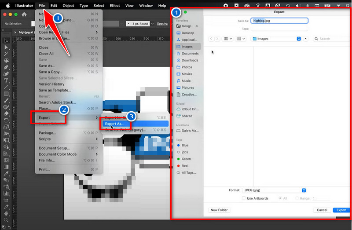
Task: Enable the Use Artboards checkbox
Action: coord(244,198)
